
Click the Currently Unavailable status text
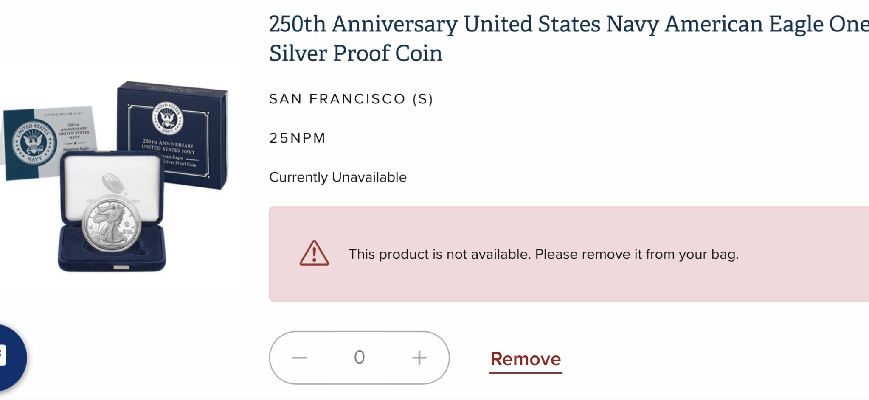tap(338, 177)
